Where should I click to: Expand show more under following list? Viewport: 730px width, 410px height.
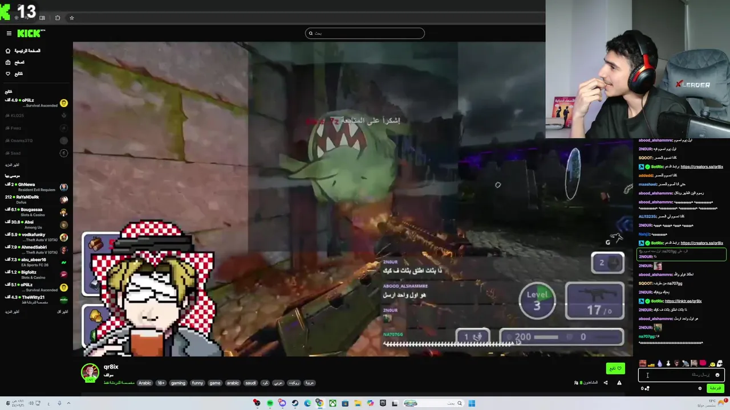click(12, 165)
